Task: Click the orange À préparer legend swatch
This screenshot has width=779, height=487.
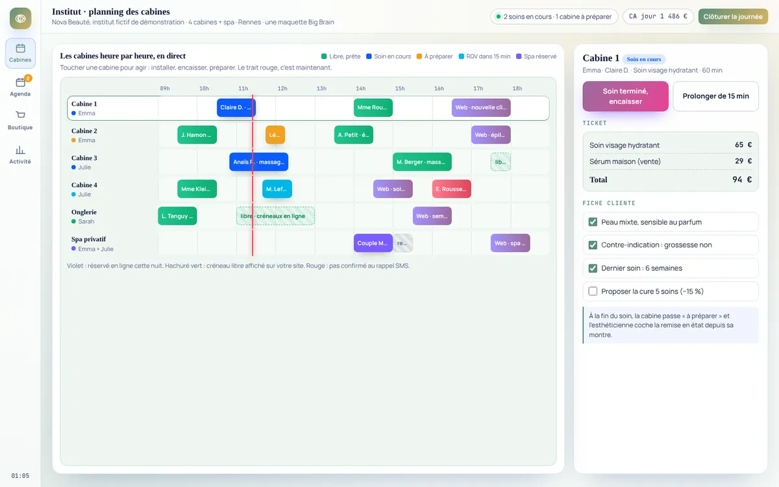Action: click(419, 56)
